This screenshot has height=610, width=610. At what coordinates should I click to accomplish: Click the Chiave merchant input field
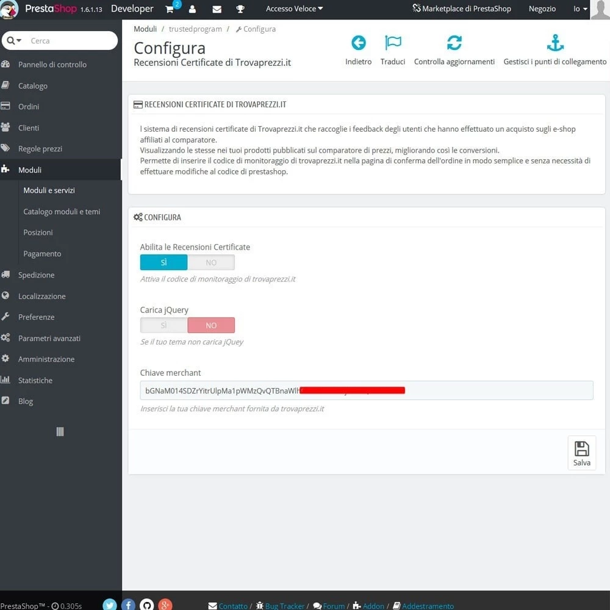(x=367, y=390)
